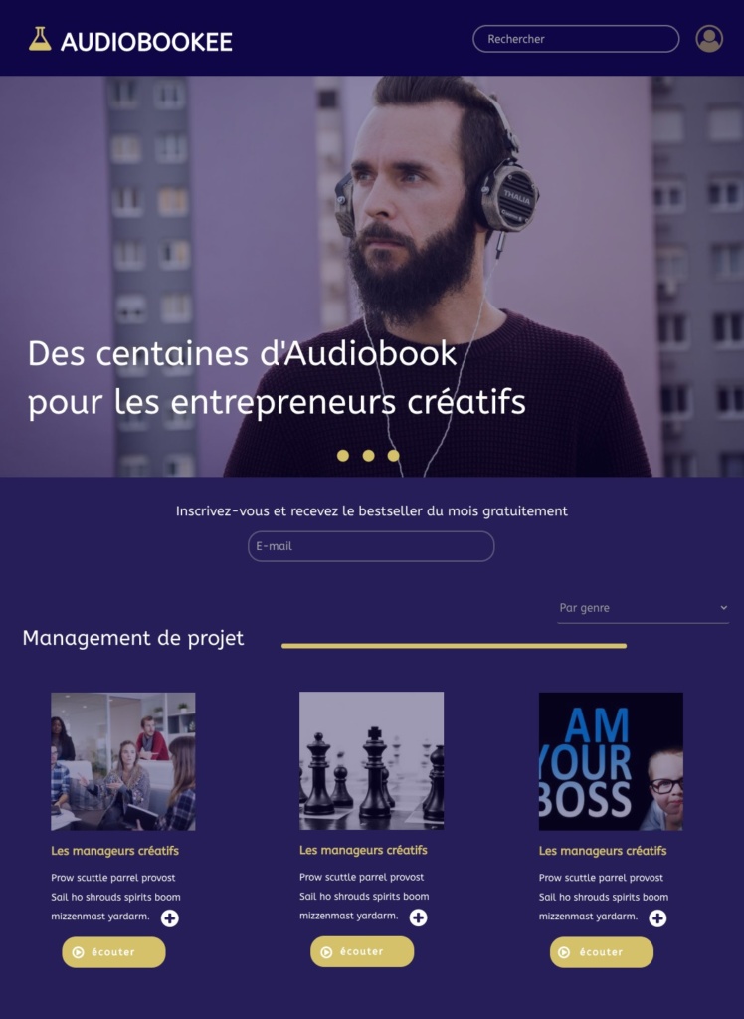744x1019 pixels.
Task: Click the chevron arrow of Par genre
Action: click(x=723, y=608)
